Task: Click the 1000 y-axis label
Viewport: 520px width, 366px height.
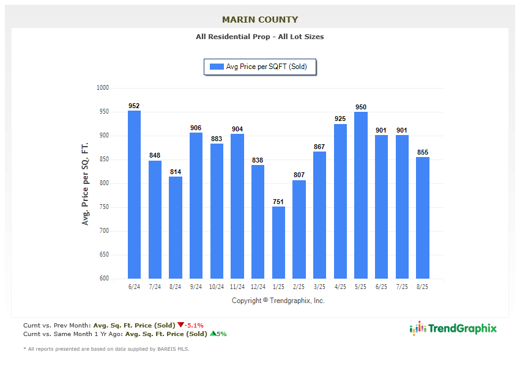Action: click(102, 88)
